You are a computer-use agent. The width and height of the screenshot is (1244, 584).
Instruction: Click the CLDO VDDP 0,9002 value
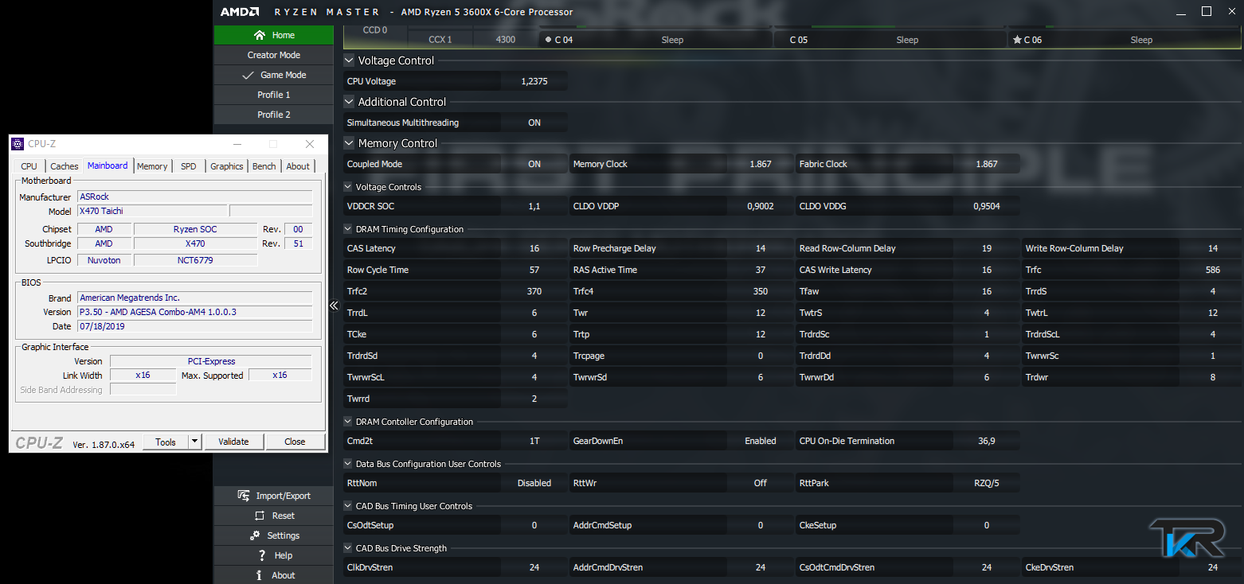(x=761, y=206)
